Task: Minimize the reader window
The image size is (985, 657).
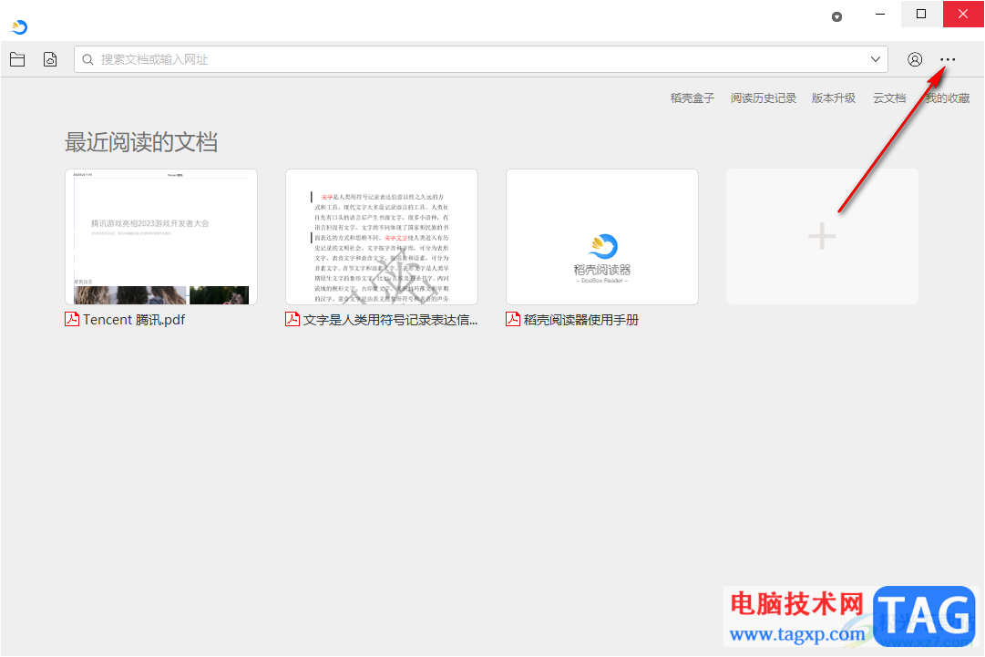Action: click(x=880, y=14)
